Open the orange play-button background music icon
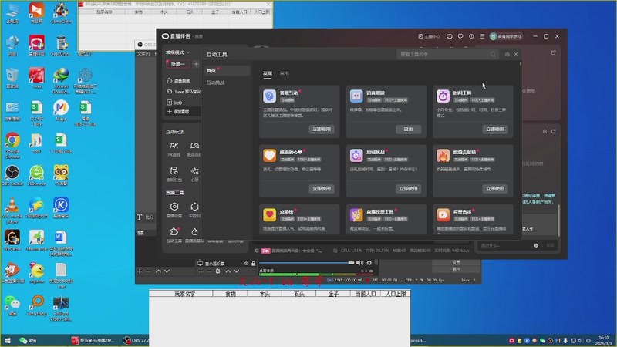Screen dimensions: 617x347 (443, 215)
